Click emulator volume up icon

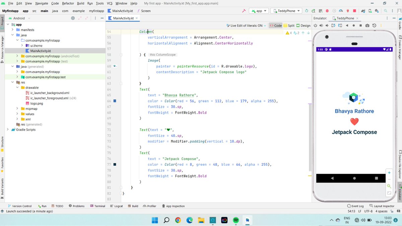(321, 25)
